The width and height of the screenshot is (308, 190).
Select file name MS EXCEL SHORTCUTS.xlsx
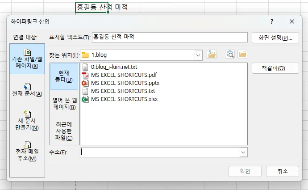point(125,99)
